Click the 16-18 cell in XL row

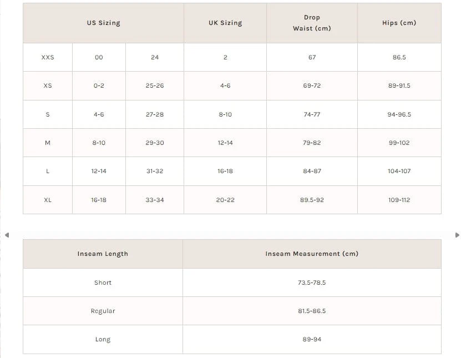[x=99, y=200]
